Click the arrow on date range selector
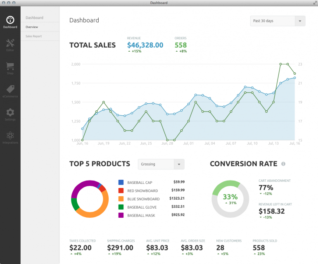This screenshot has height=264, width=318. pos(300,21)
